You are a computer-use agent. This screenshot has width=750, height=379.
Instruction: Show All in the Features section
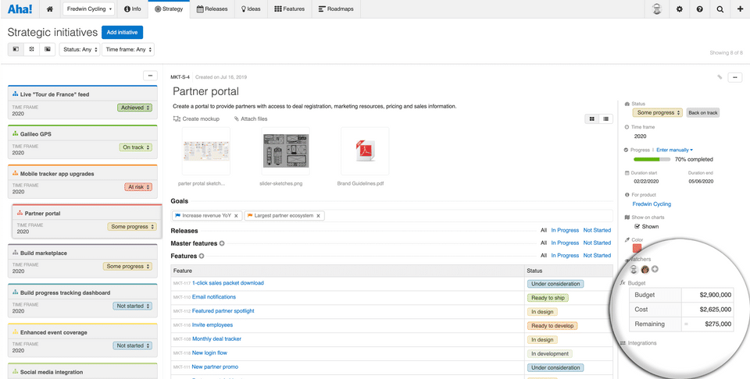pos(544,256)
